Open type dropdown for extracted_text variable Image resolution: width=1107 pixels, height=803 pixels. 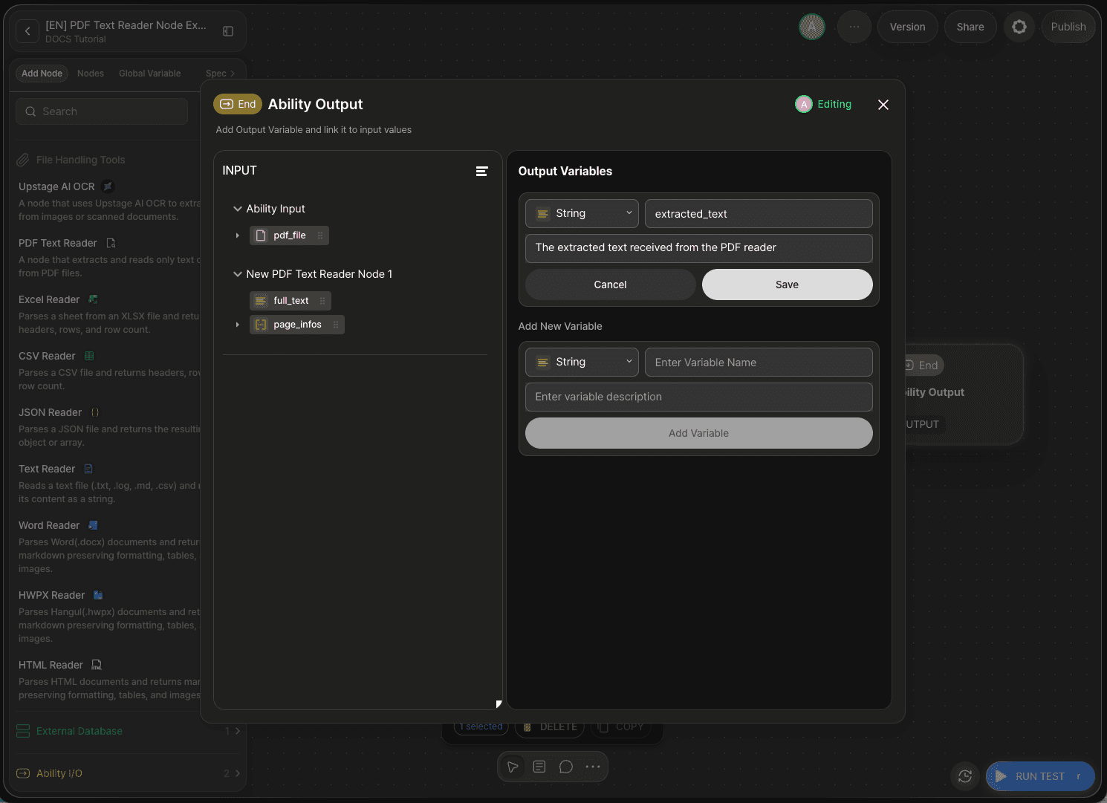pos(582,214)
